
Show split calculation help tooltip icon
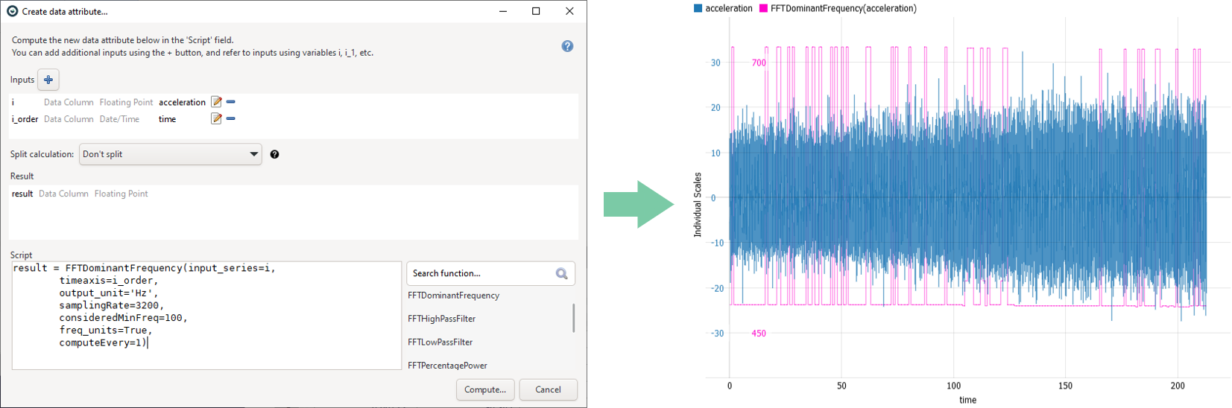pos(274,154)
